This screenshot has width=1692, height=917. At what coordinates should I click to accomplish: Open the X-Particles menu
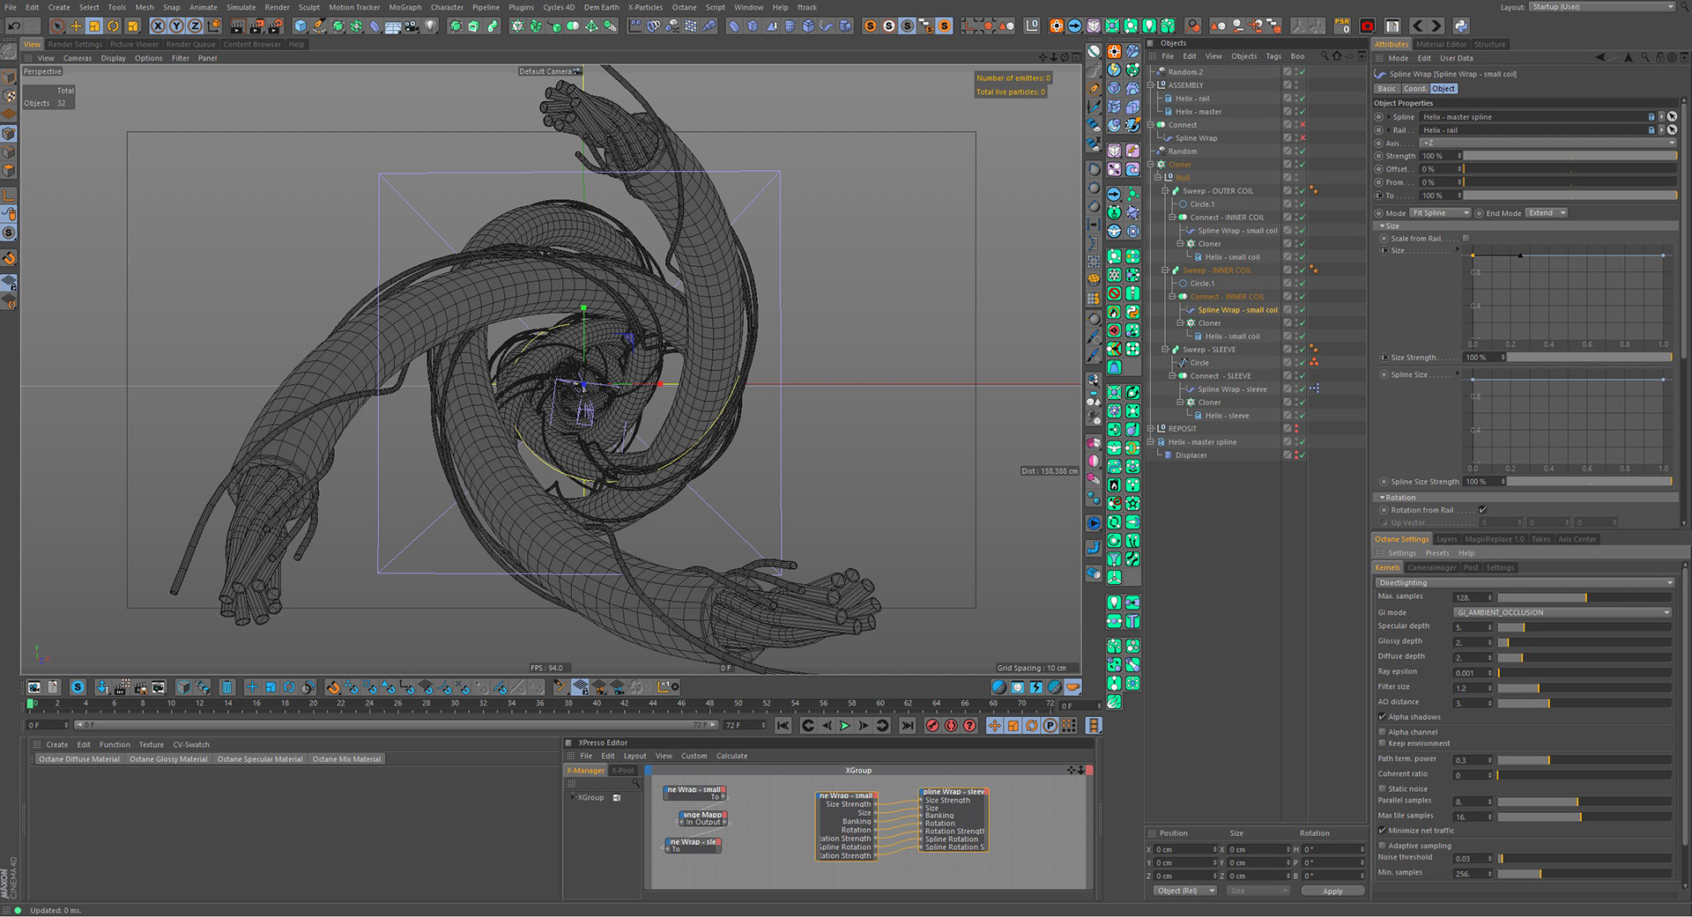coord(645,7)
